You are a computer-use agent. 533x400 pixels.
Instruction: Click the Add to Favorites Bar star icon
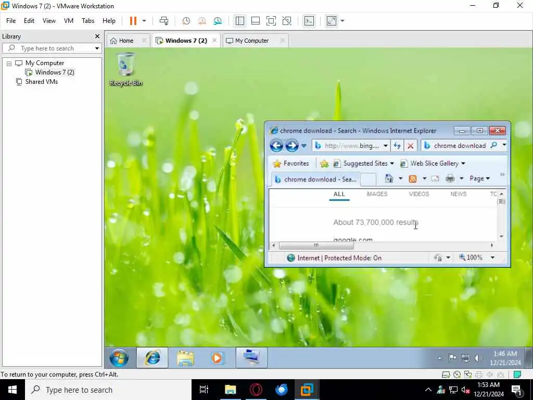point(324,164)
